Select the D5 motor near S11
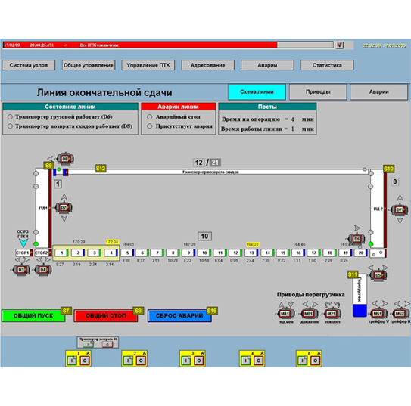This screenshot has width=411, height=406. click(378, 275)
